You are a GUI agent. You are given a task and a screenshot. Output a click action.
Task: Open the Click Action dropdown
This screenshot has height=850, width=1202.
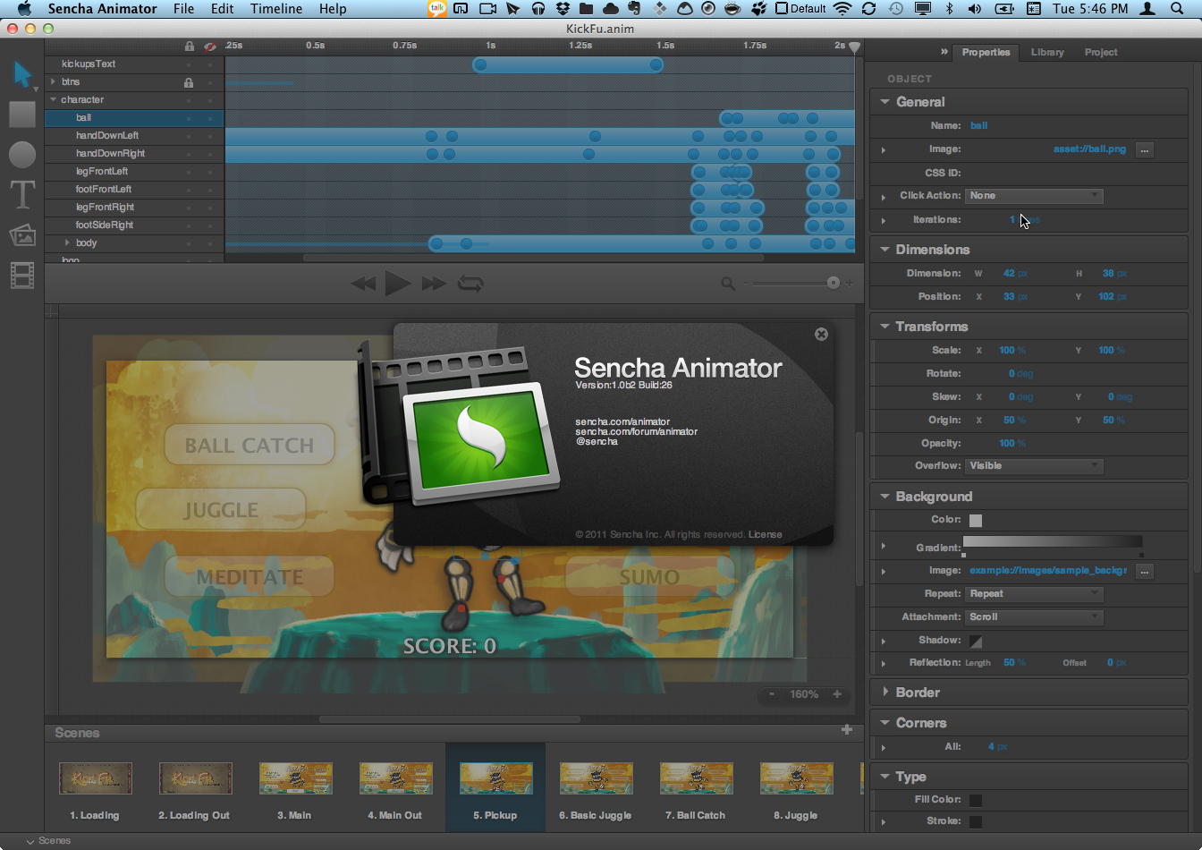[1034, 196]
